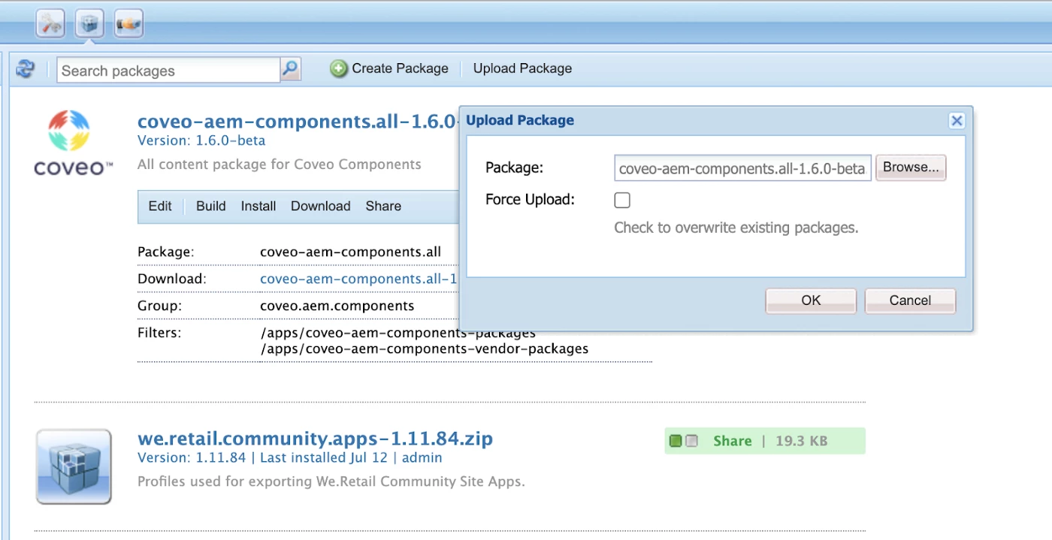Open coveo-aem-components.all package title
Viewport: 1052px width, 540px height.
(x=298, y=122)
